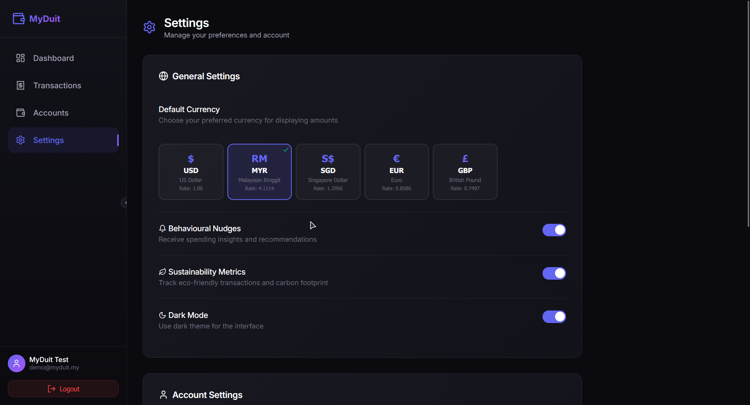Collapse the sidebar using the chevron
This screenshot has width=750, height=405.
click(x=125, y=202)
